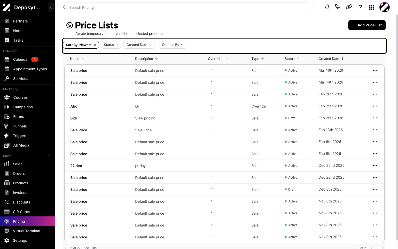
Task: Expand the Created By filter dropdown
Action: click(x=173, y=45)
